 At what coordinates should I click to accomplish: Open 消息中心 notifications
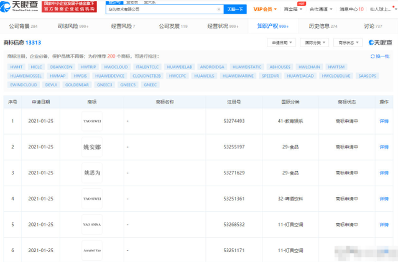click(351, 9)
